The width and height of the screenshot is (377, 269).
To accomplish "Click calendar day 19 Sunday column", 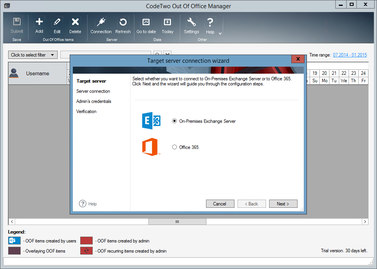I will point(315,77).
